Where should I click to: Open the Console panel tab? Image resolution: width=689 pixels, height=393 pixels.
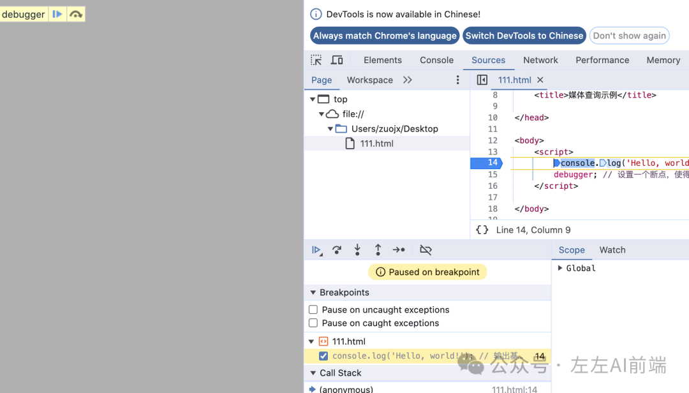[436, 60]
